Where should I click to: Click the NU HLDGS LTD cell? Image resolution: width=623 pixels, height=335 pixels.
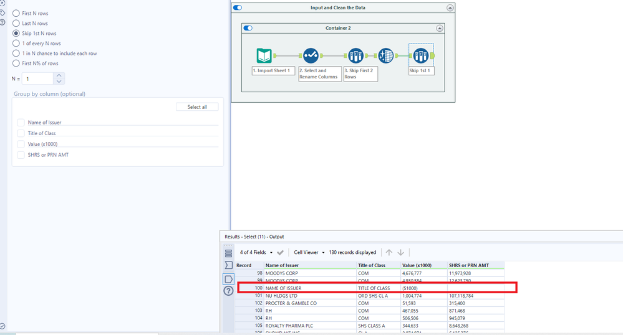311,296
